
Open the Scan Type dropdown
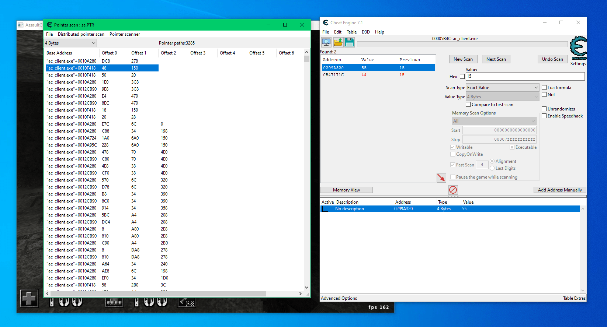(x=503, y=88)
